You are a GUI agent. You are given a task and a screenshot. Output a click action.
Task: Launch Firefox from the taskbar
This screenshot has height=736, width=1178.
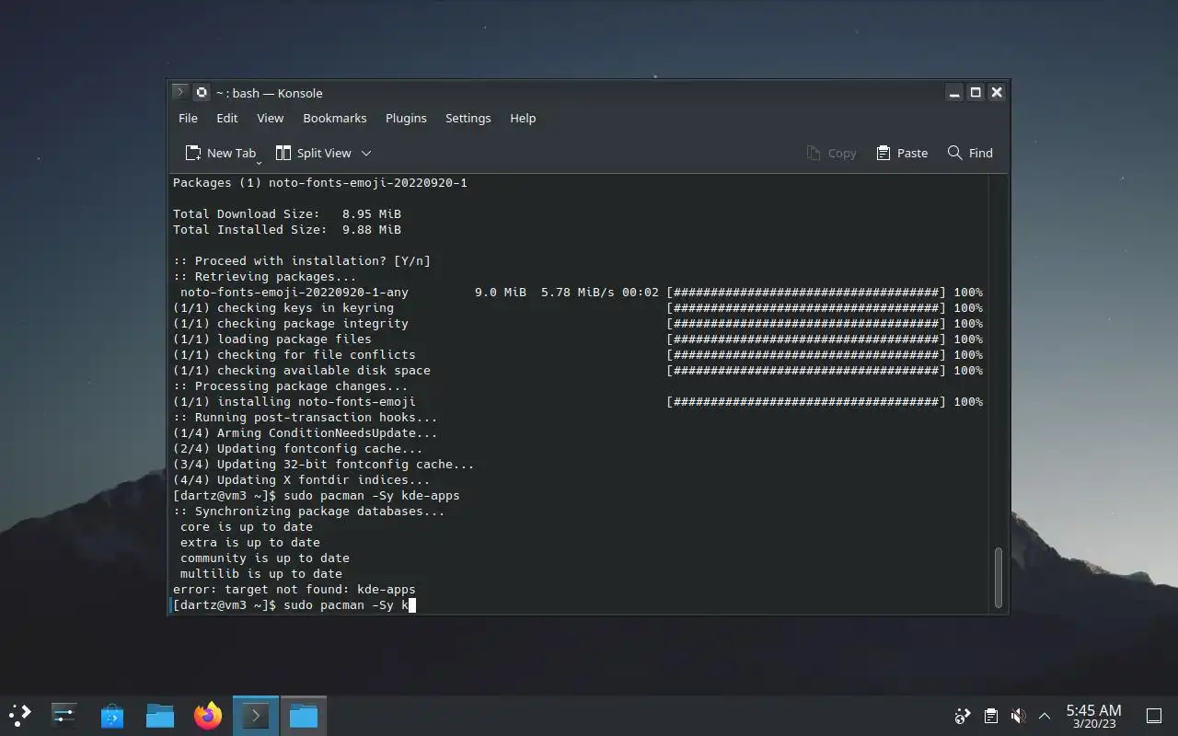click(208, 715)
